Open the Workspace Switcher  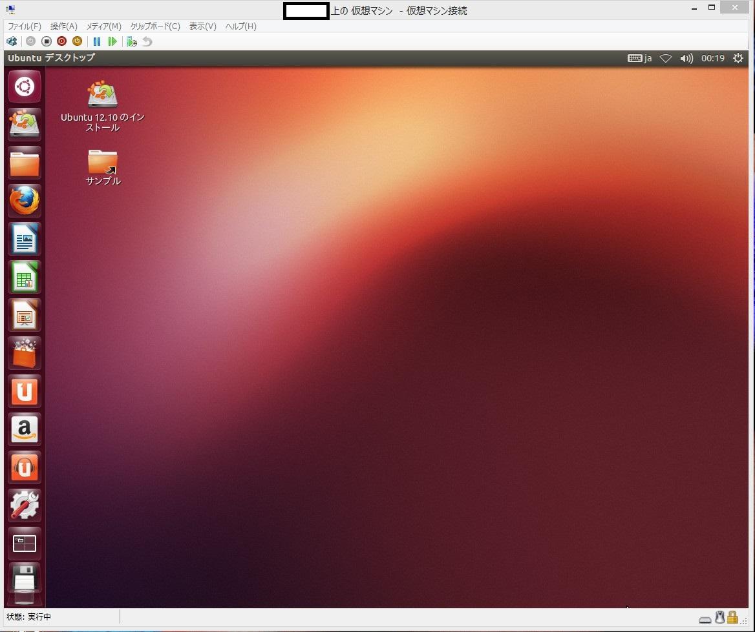pos(24,544)
